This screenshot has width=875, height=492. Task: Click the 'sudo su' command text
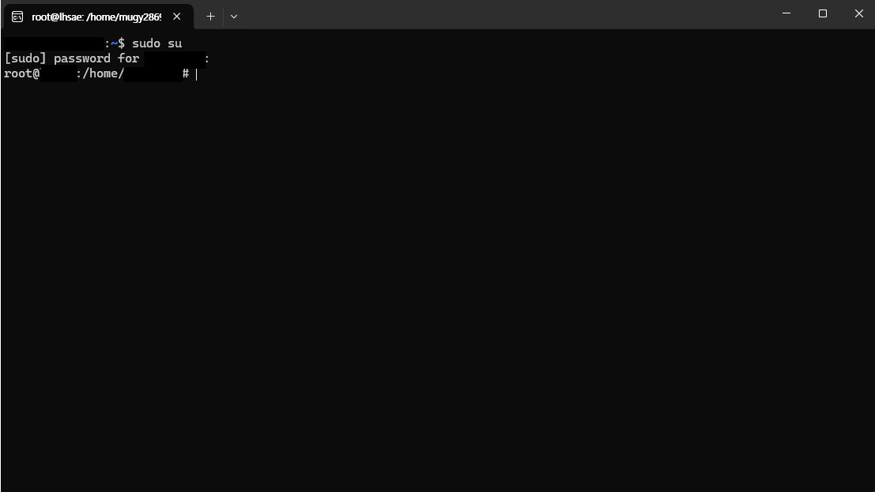pyautogui.click(x=157, y=43)
